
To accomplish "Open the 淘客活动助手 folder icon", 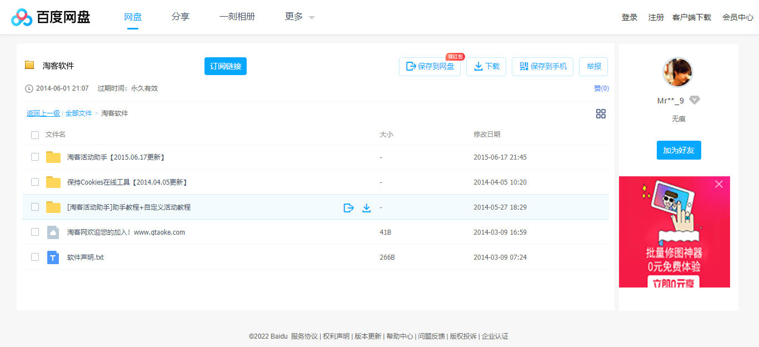I will tap(53, 157).
